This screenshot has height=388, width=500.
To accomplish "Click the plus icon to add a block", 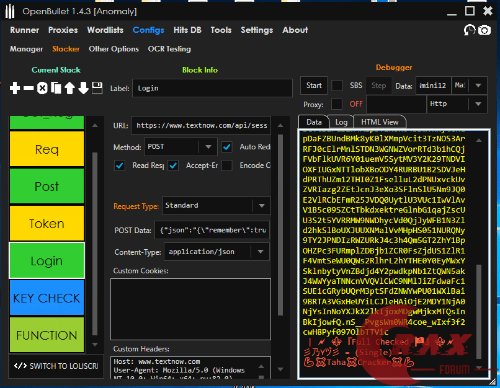I will [x=15, y=89].
